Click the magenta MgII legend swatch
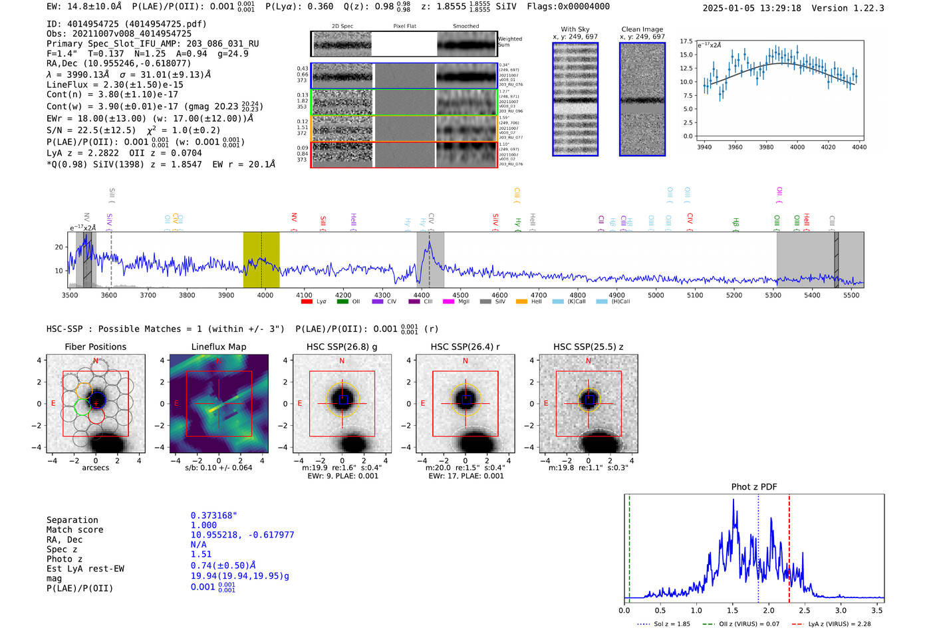Screen dimensions: 931x634 click(x=448, y=302)
